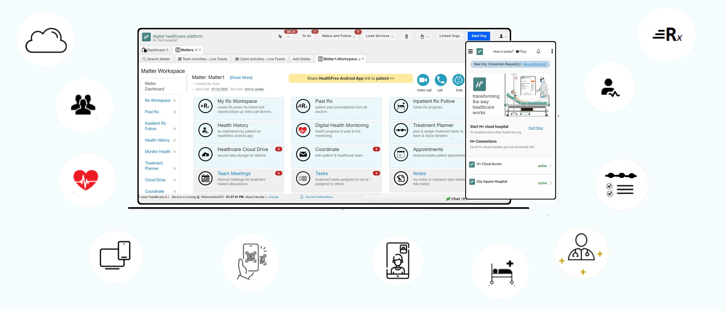This screenshot has width=725, height=311.
Task: Click the Team Meetings calendar icon
Action: pos(205,179)
